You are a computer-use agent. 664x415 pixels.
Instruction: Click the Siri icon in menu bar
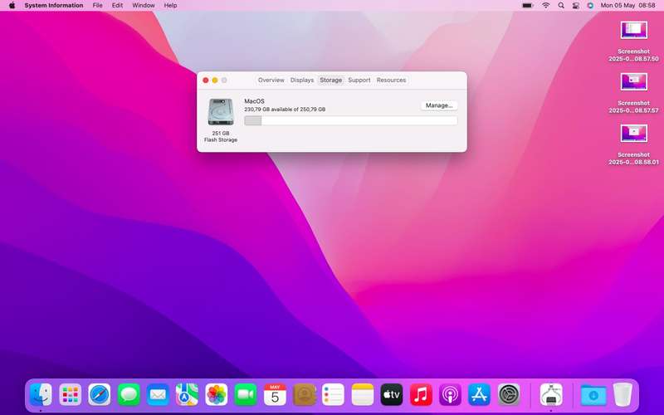(590, 6)
